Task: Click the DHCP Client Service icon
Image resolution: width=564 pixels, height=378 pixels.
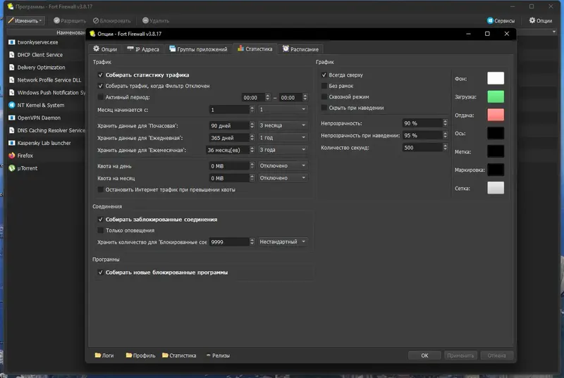Action: coord(11,55)
